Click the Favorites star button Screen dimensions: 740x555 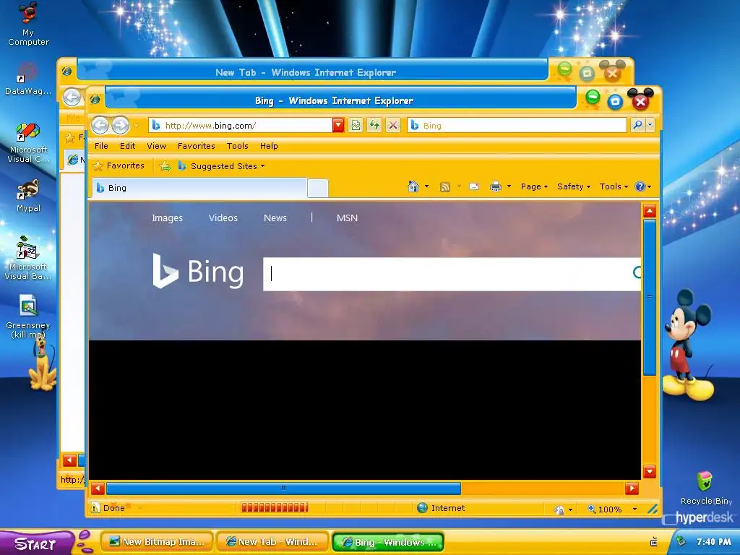click(x=119, y=165)
